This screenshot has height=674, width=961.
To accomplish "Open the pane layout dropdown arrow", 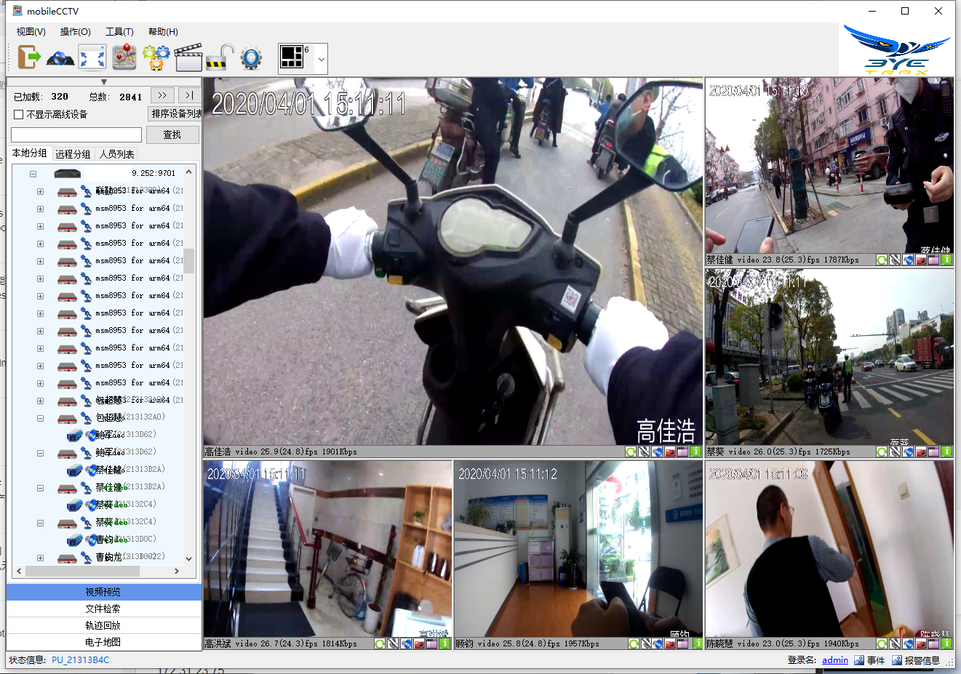I will [321, 58].
